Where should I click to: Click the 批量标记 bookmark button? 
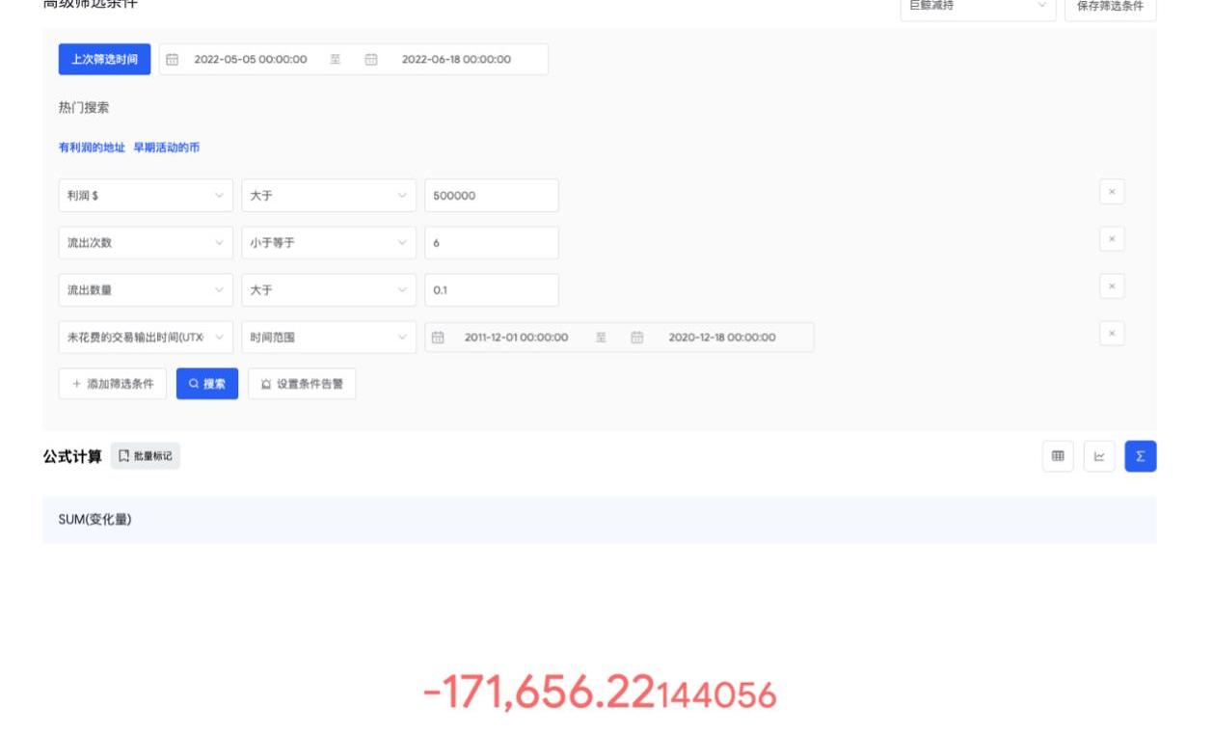click(146, 456)
